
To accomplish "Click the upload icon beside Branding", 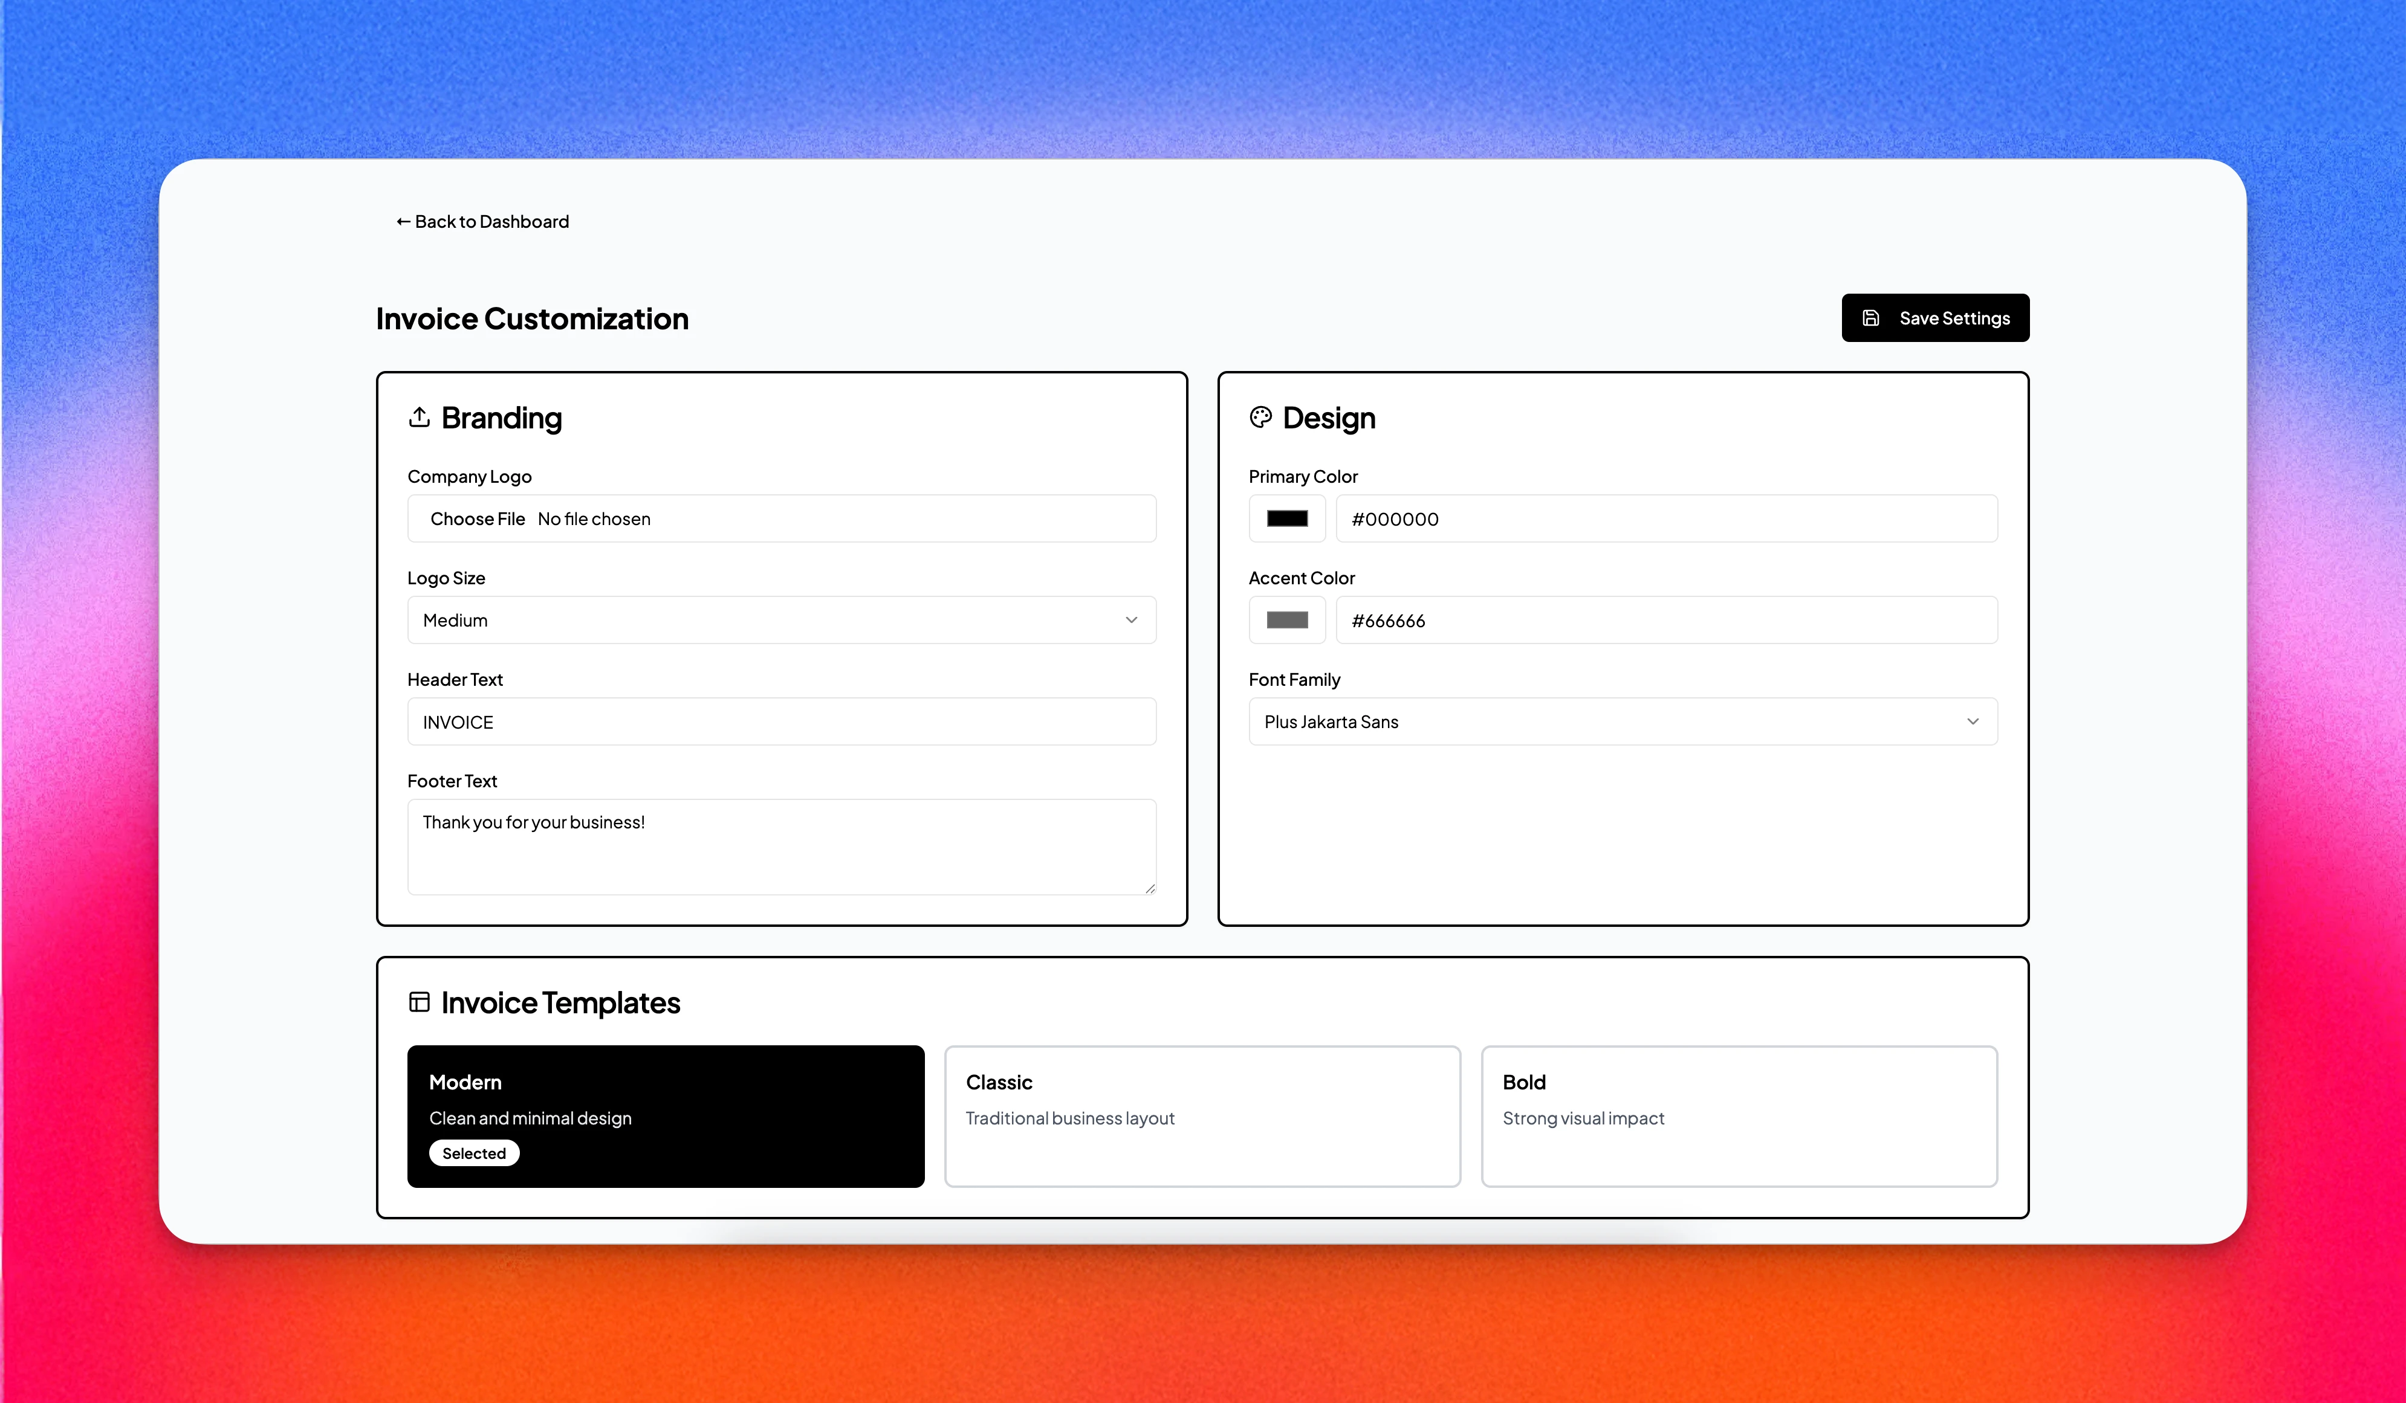I will [419, 417].
